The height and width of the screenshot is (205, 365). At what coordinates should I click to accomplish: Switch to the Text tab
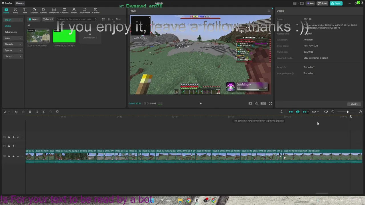click(25, 11)
